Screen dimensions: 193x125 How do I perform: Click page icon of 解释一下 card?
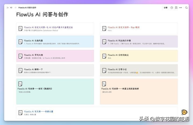pos(20,71)
